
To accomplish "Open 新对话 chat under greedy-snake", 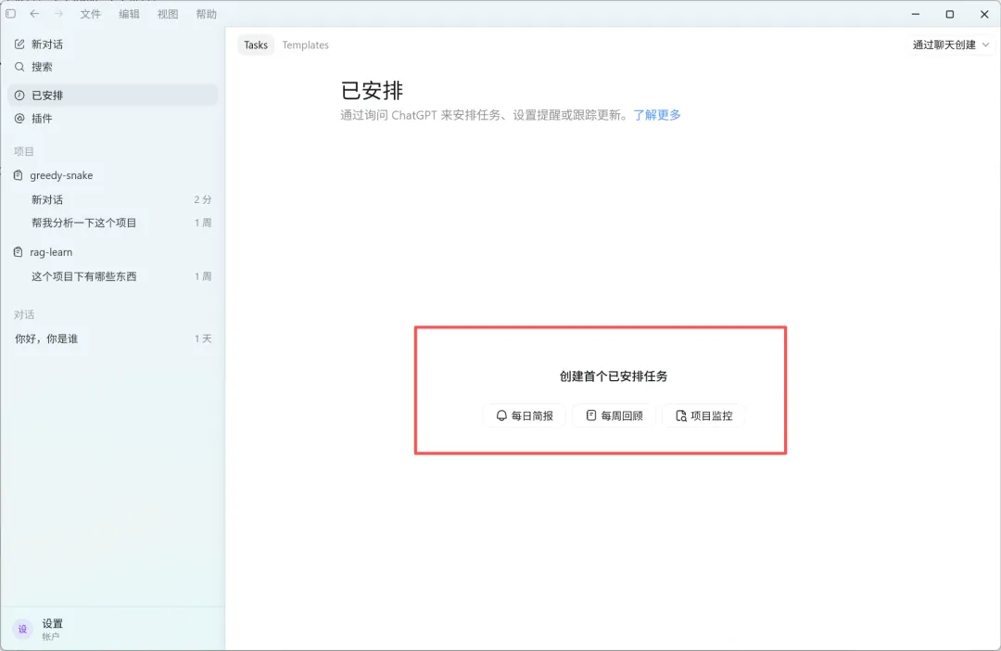I will pos(112,199).
